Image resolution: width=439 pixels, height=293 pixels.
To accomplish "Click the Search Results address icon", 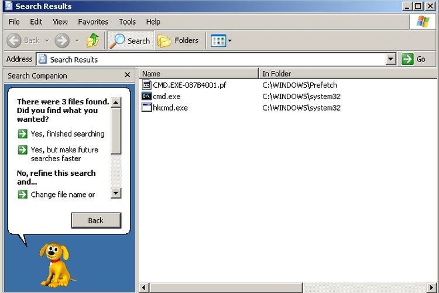I will tap(43, 59).
